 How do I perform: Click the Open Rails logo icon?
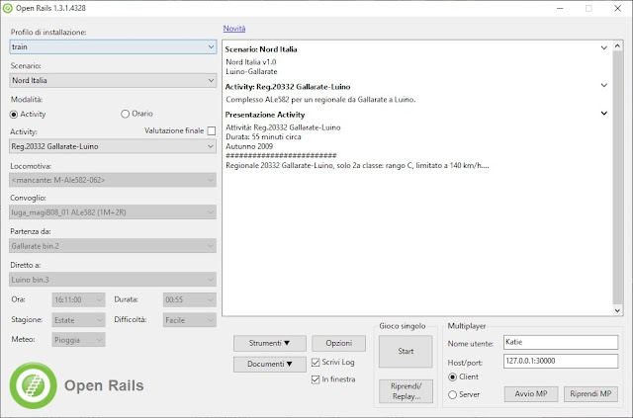33,385
